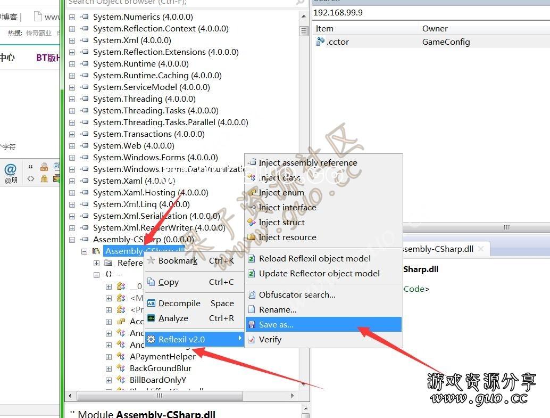Choose Obfuscator search from the submenu
Image resolution: width=550 pixels, height=418 pixels.
point(297,294)
